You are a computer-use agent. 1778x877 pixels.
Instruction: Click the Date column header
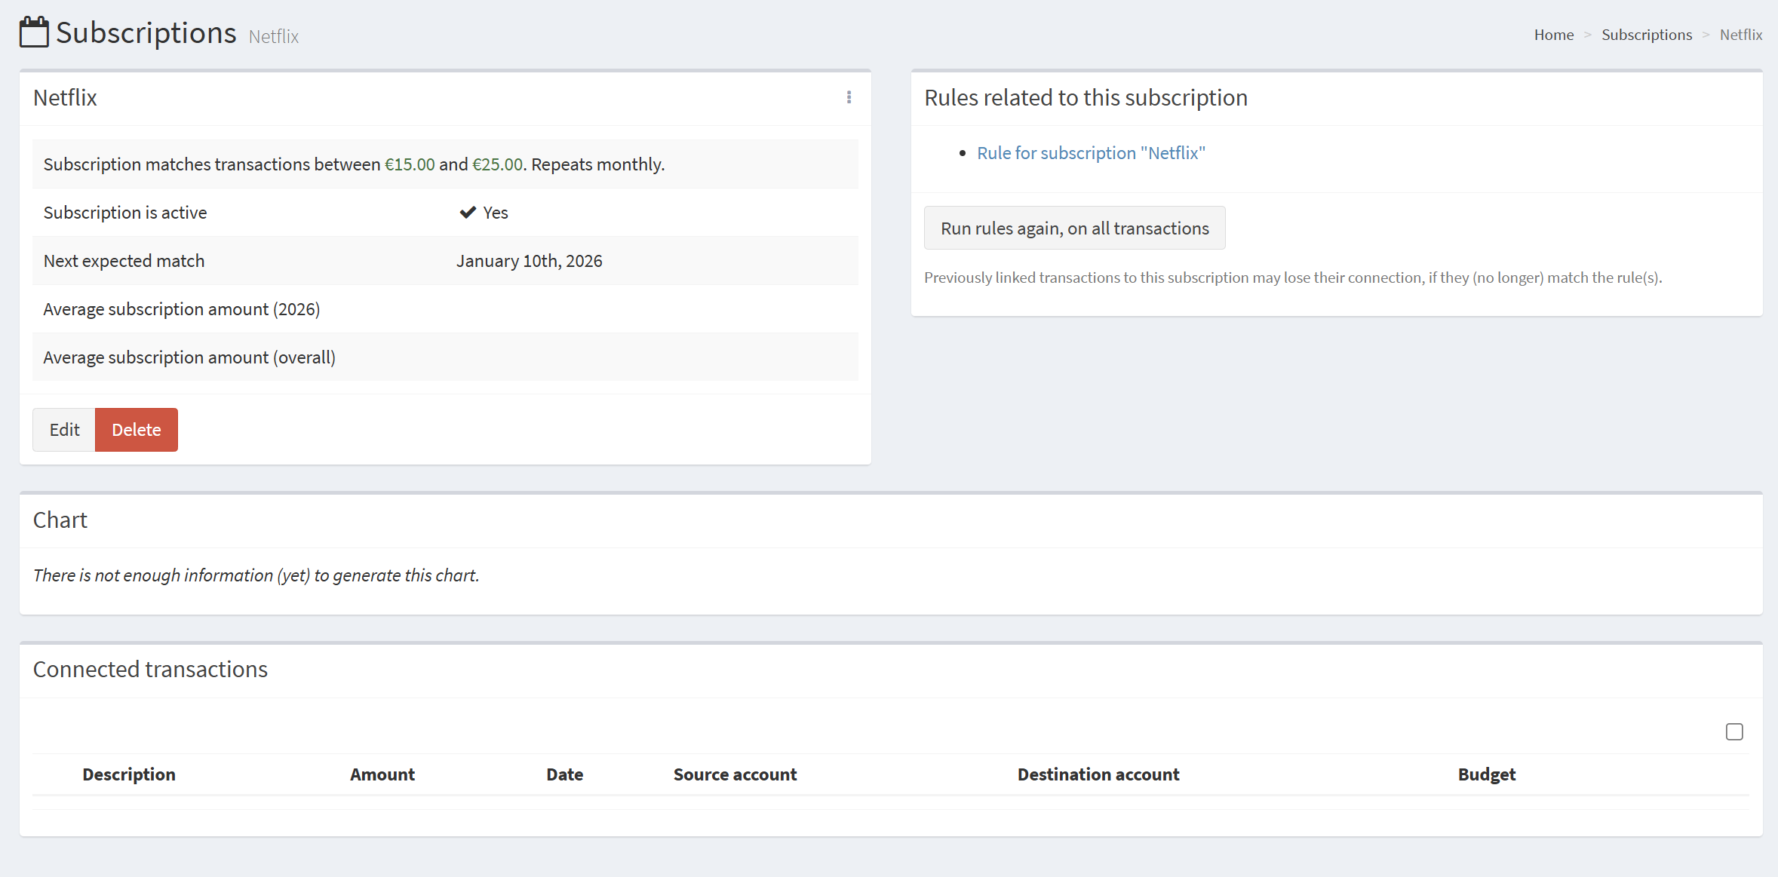tap(565, 774)
